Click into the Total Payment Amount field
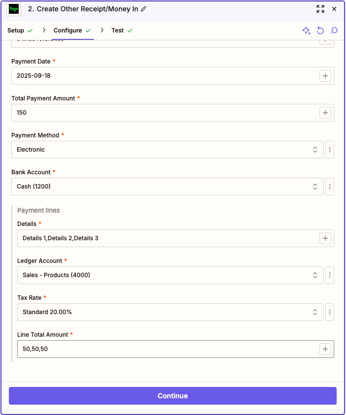Viewport: 346px width, 415px height. pos(162,113)
